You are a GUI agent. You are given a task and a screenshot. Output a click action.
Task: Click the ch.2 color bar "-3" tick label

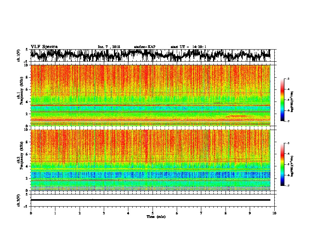tap(288, 143)
